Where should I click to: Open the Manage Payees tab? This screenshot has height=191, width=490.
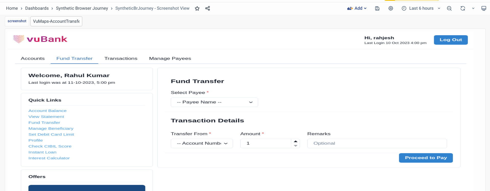click(170, 58)
